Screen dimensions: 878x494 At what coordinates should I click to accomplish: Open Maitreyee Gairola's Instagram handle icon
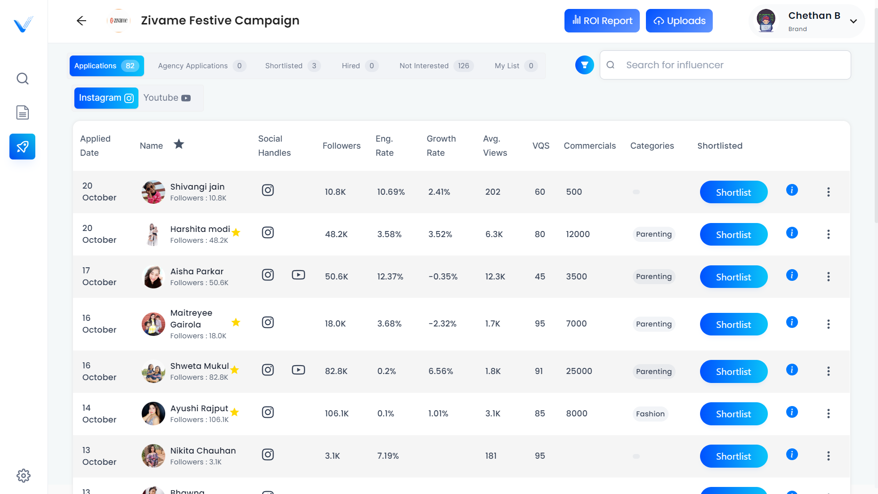[268, 322]
